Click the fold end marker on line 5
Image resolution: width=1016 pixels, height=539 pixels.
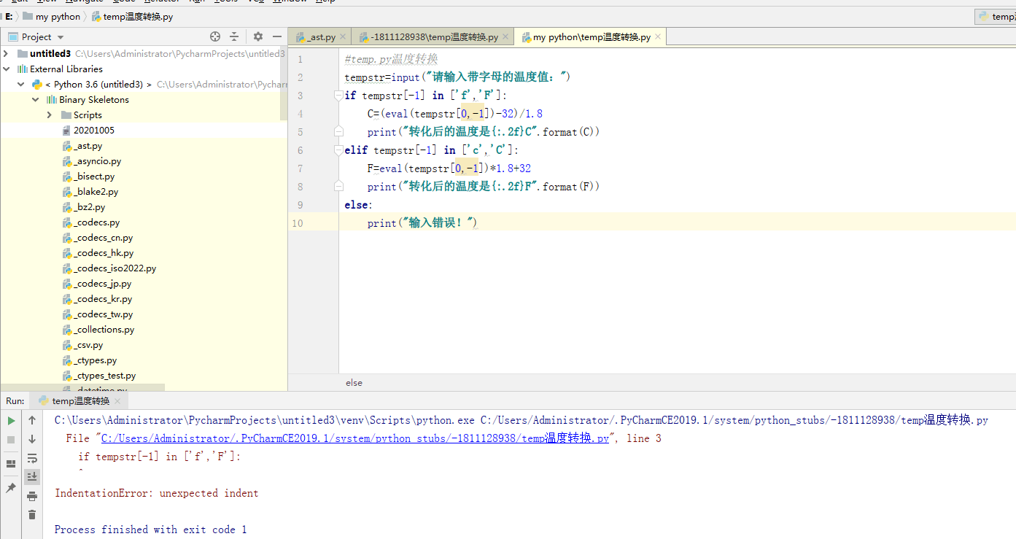338,132
